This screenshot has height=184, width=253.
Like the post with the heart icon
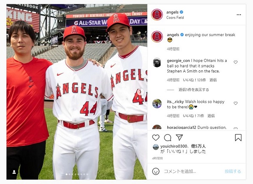coord(156,138)
